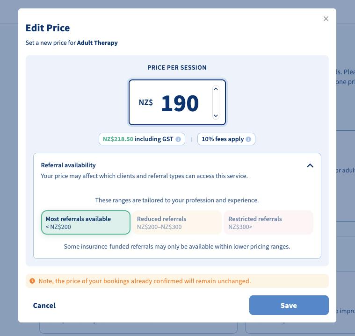This screenshot has width=355, height=336.
Task: Click the info icon beside 10% fees apply
Action: [x=248, y=139]
